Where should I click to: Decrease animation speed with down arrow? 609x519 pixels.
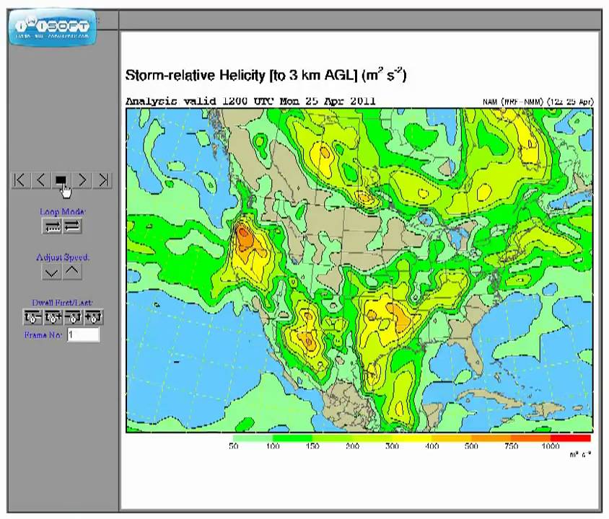51,272
